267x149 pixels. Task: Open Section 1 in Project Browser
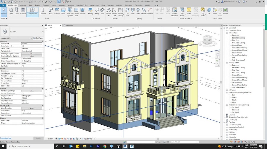235,107
